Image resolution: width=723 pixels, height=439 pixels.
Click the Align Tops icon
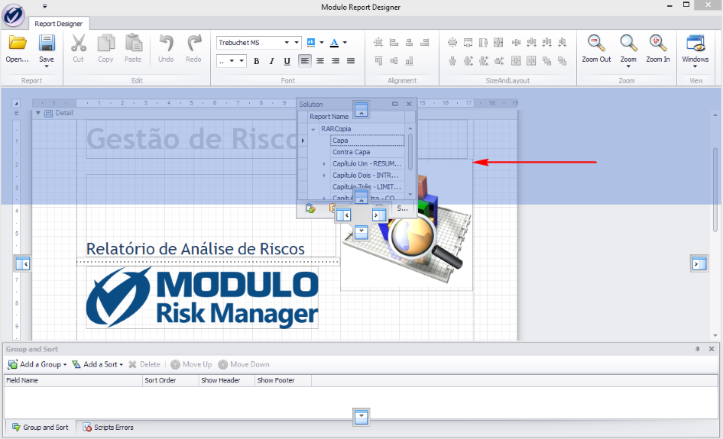[378, 60]
